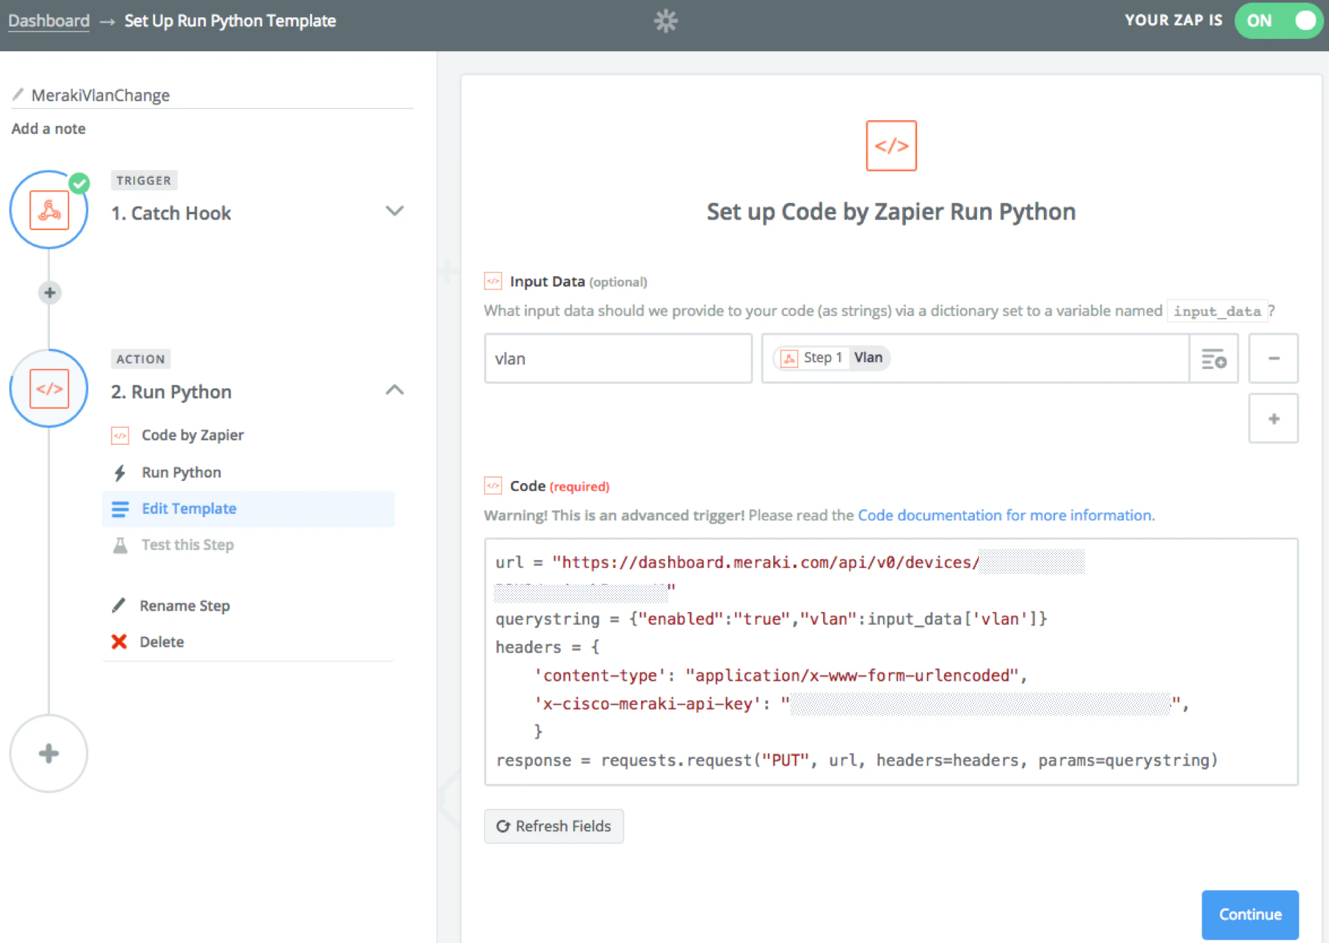Click the Step 1 Vlan pill tag

coord(832,358)
